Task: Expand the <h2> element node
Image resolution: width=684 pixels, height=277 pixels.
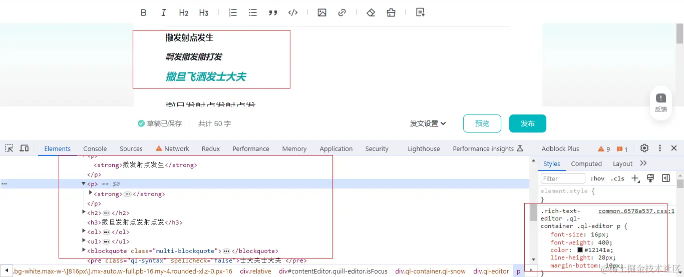Action: click(x=84, y=212)
